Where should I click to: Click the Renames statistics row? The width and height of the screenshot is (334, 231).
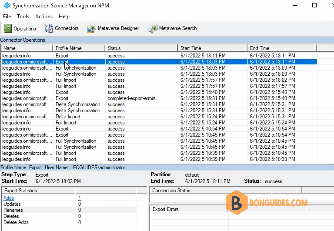pyautogui.click(x=69, y=210)
